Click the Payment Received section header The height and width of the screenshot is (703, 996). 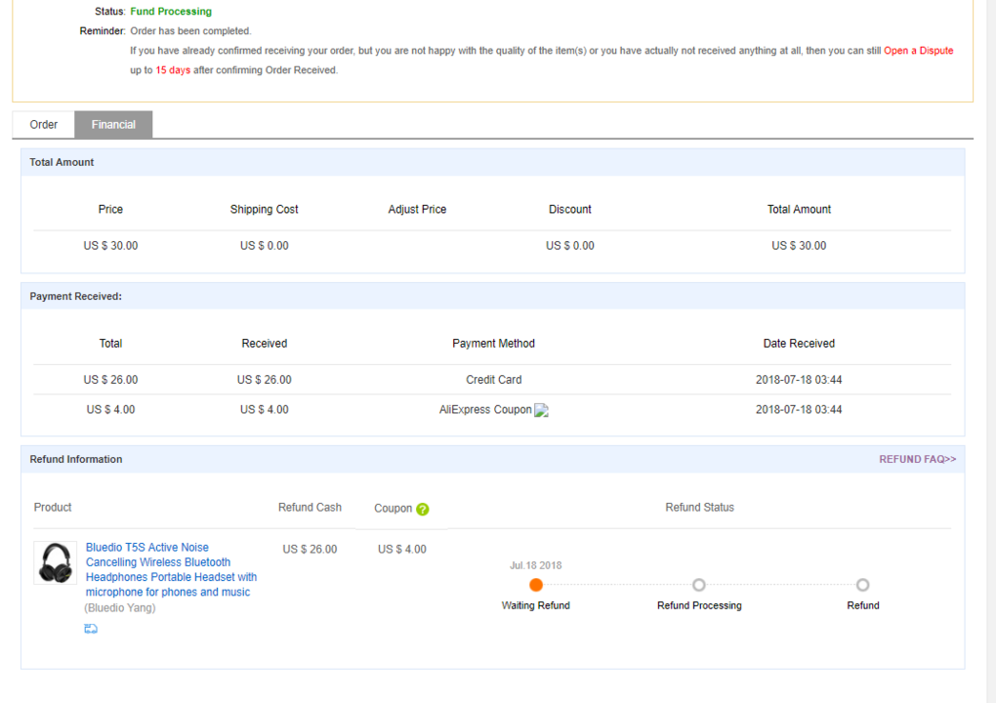point(75,296)
